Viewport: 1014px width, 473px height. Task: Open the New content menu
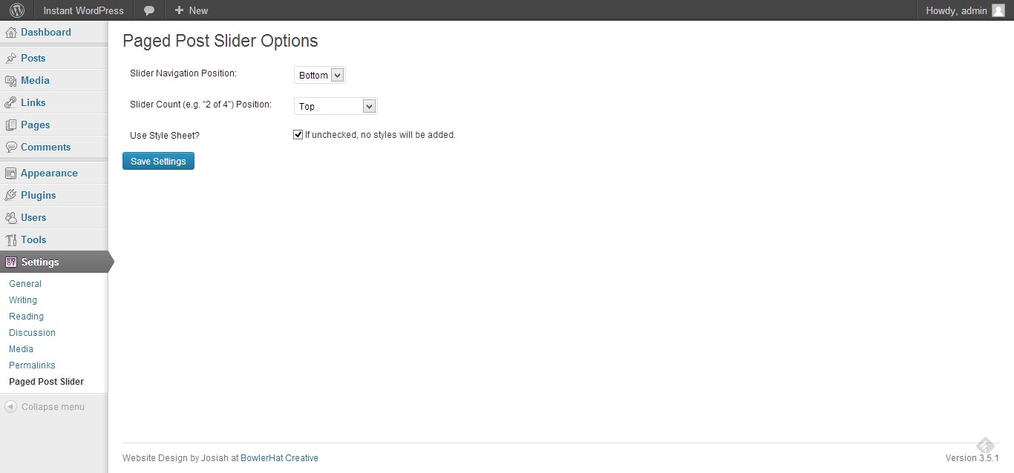(x=191, y=10)
